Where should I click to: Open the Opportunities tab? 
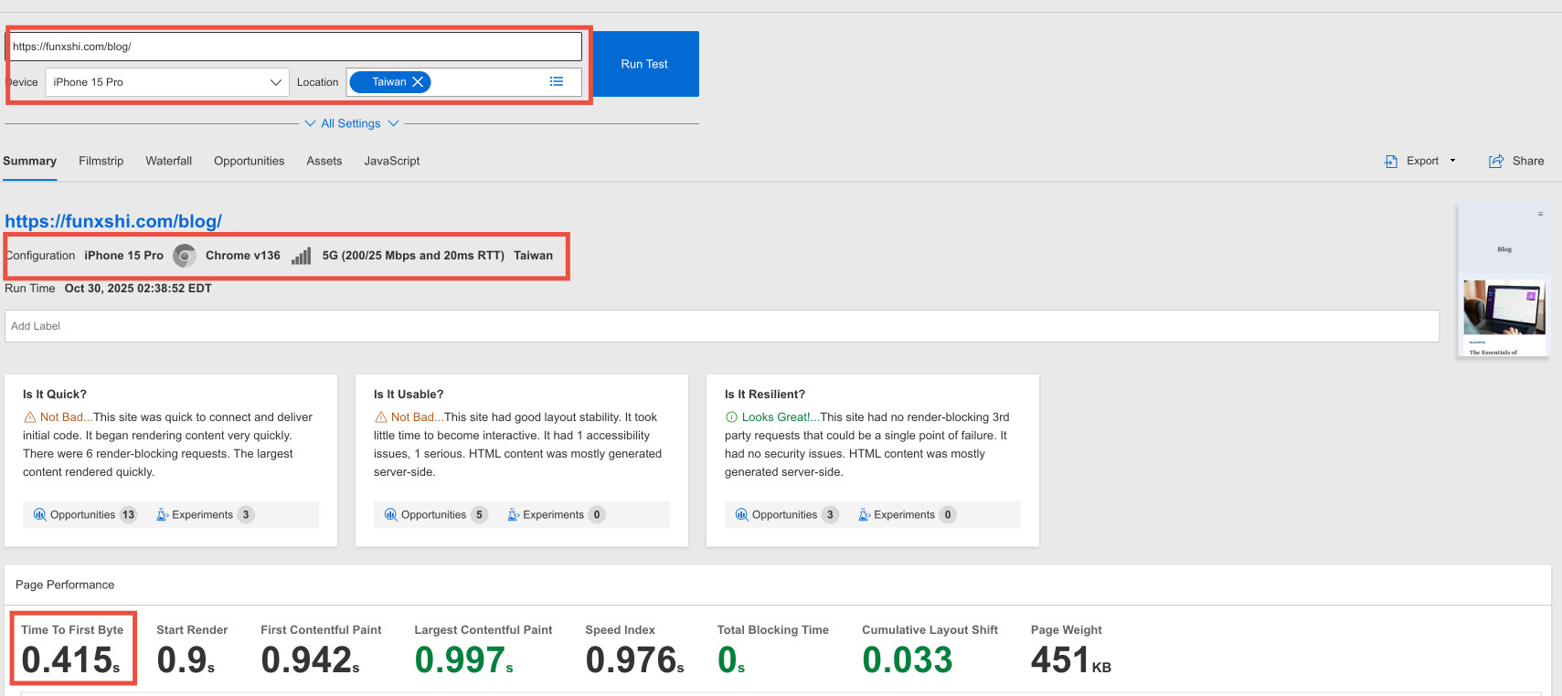249,161
